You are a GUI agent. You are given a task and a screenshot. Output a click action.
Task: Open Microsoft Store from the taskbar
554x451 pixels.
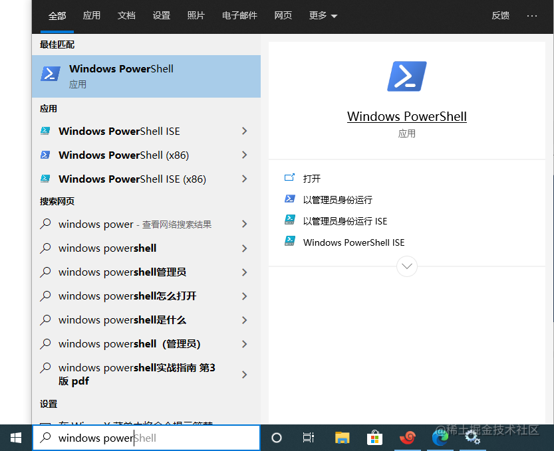point(374,438)
